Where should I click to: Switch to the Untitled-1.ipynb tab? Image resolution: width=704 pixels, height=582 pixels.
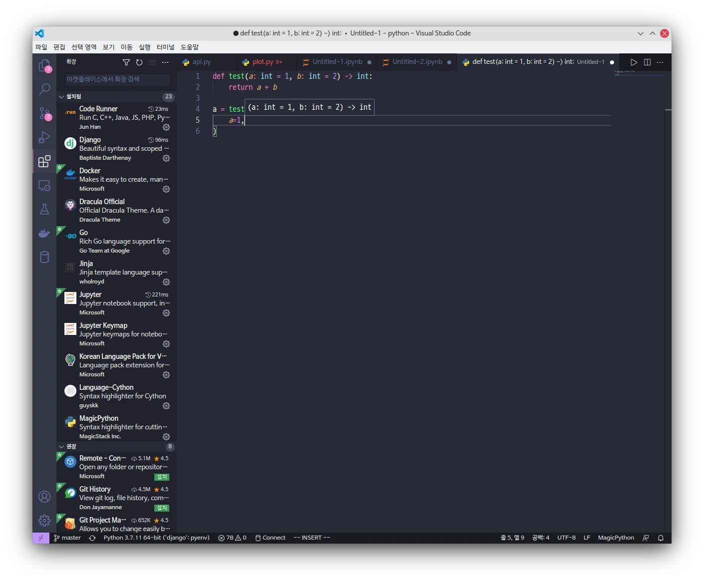pyautogui.click(x=337, y=62)
